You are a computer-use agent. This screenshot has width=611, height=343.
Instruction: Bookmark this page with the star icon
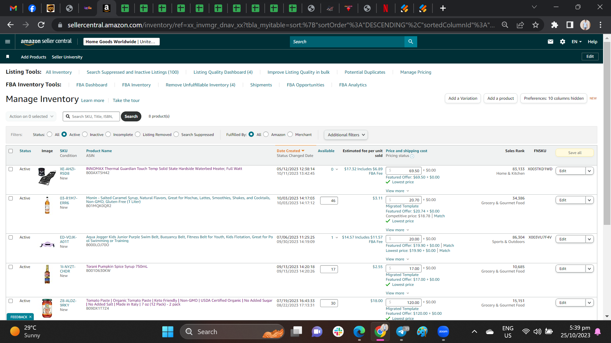pyautogui.click(x=536, y=25)
